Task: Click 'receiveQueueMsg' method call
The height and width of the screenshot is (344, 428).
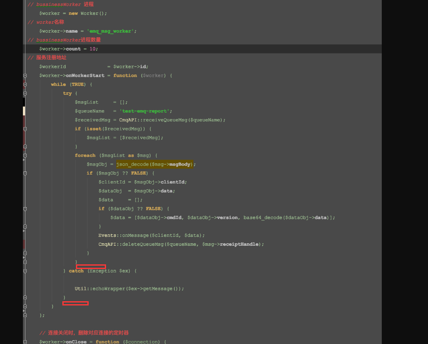Action: [x=165, y=120]
